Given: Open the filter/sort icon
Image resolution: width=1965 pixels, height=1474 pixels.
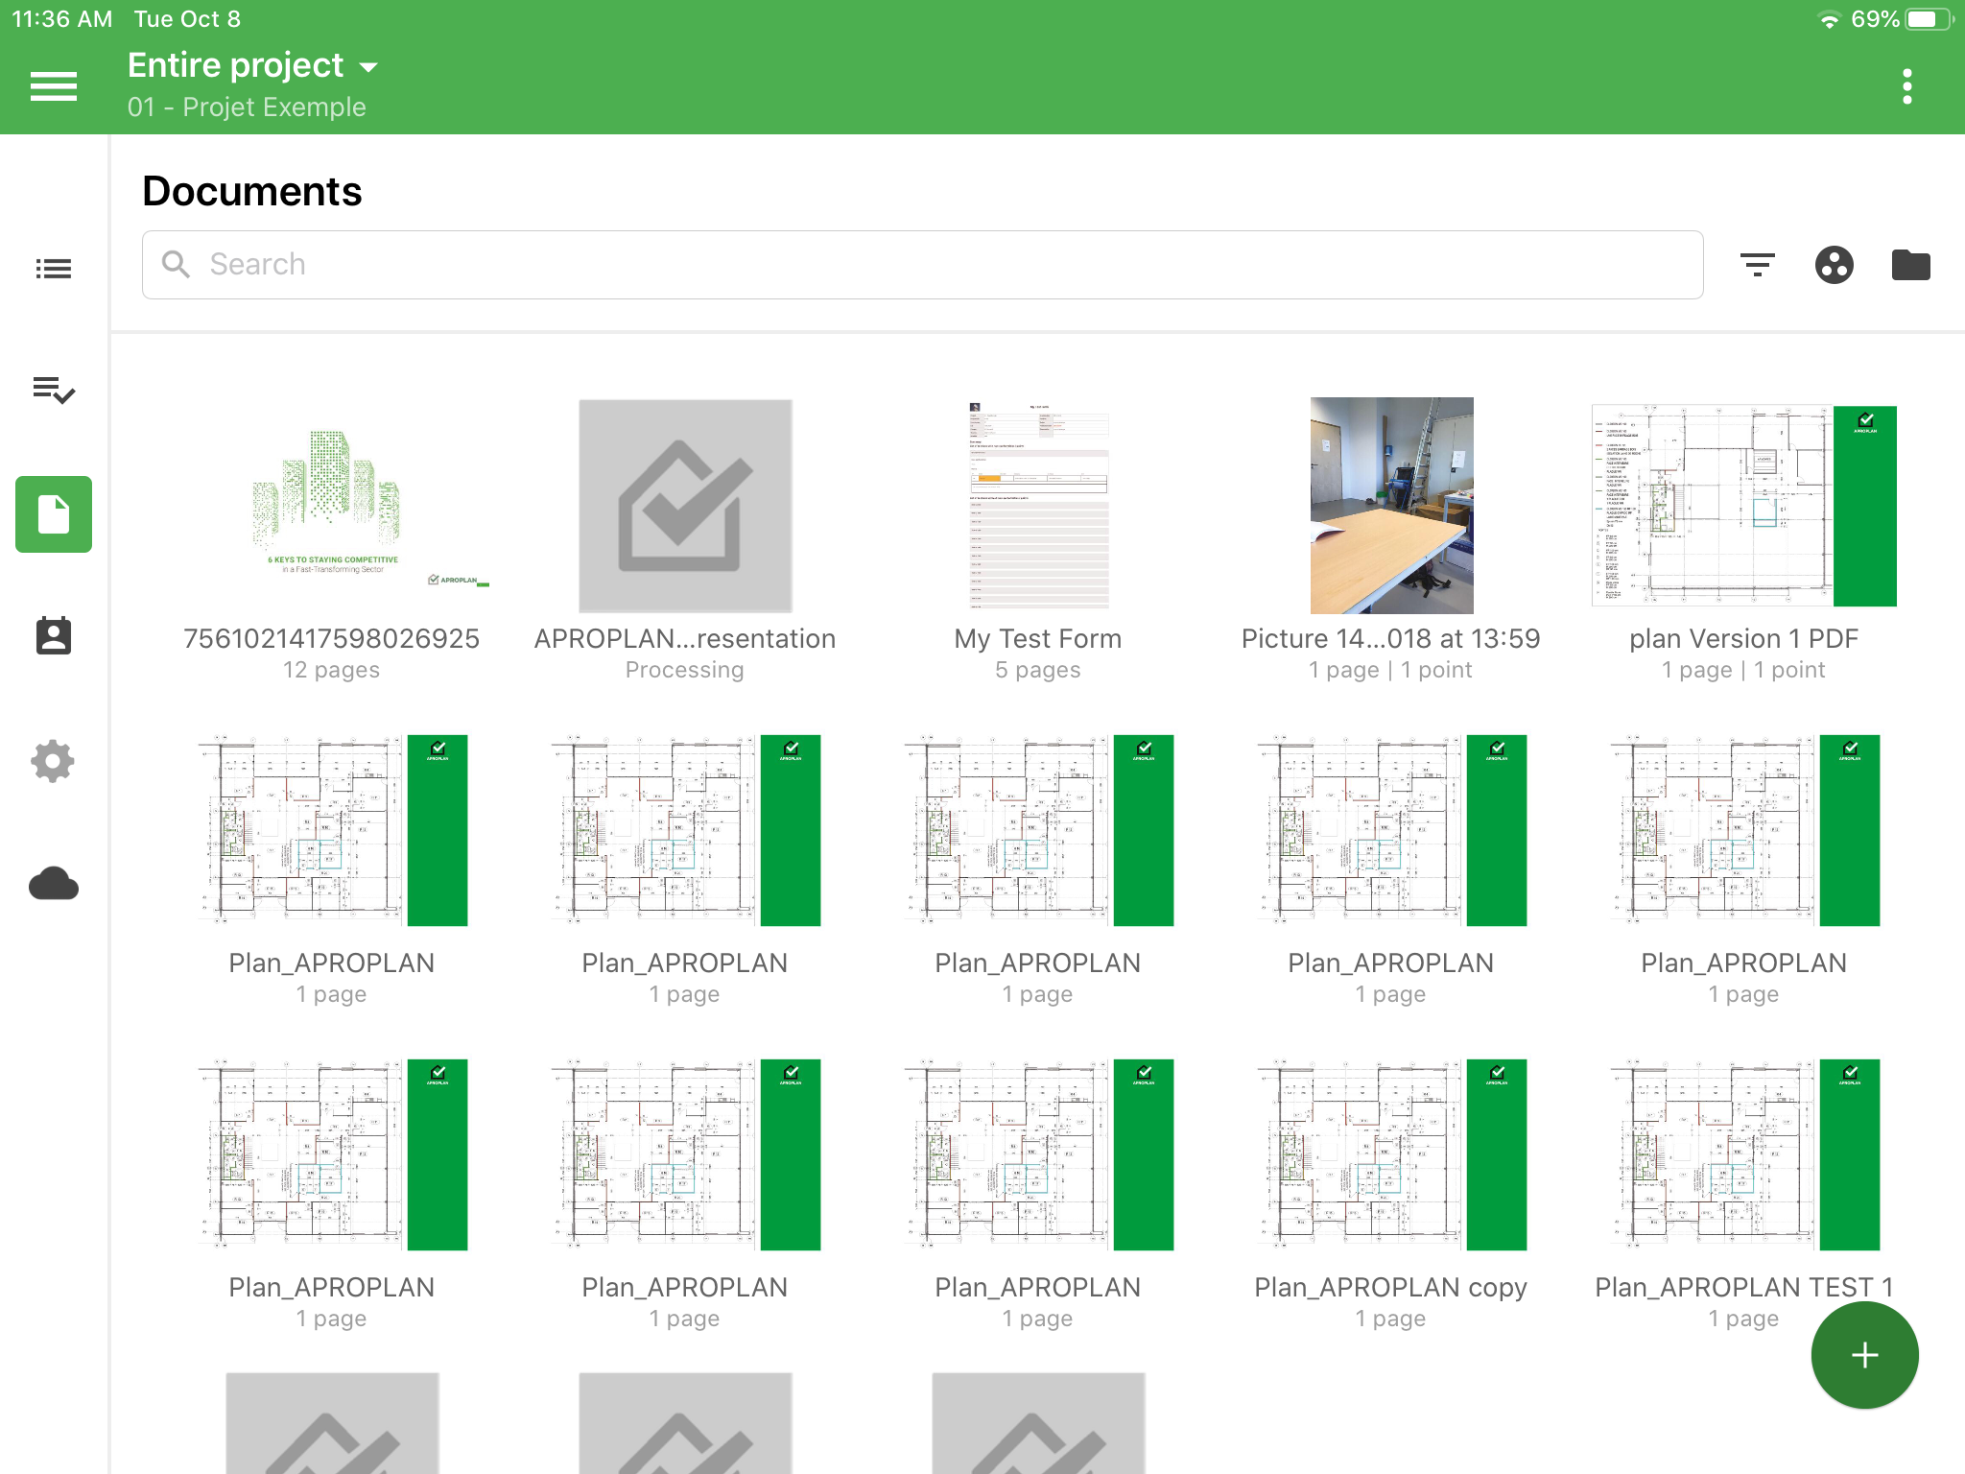Looking at the screenshot, I should (x=1758, y=265).
